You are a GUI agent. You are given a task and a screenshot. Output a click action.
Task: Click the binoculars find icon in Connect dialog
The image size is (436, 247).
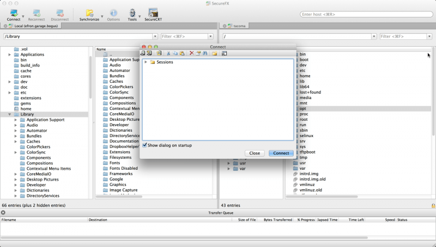(205, 53)
